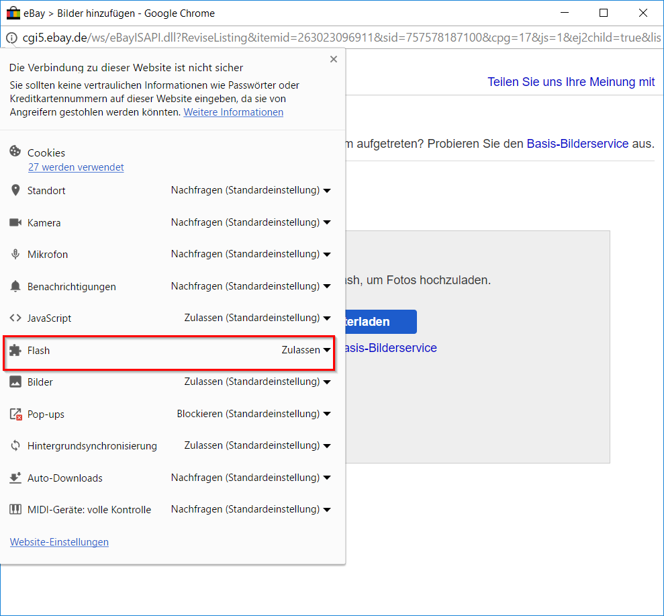Screen dimensions: 664x616
Task: Open the Weitere Informationen link
Action: click(x=234, y=112)
